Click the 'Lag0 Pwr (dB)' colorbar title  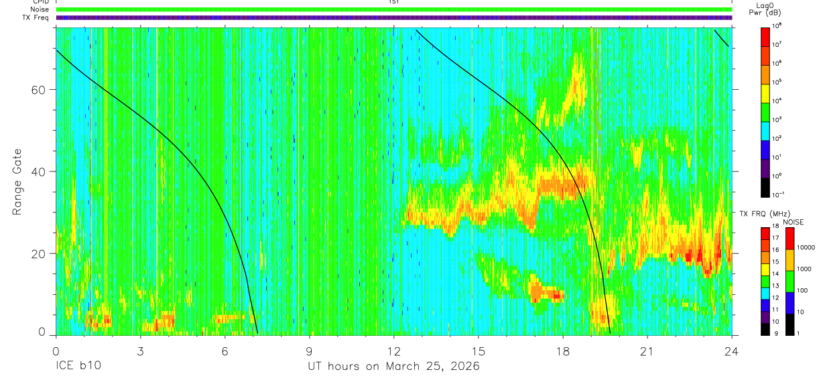765,10
